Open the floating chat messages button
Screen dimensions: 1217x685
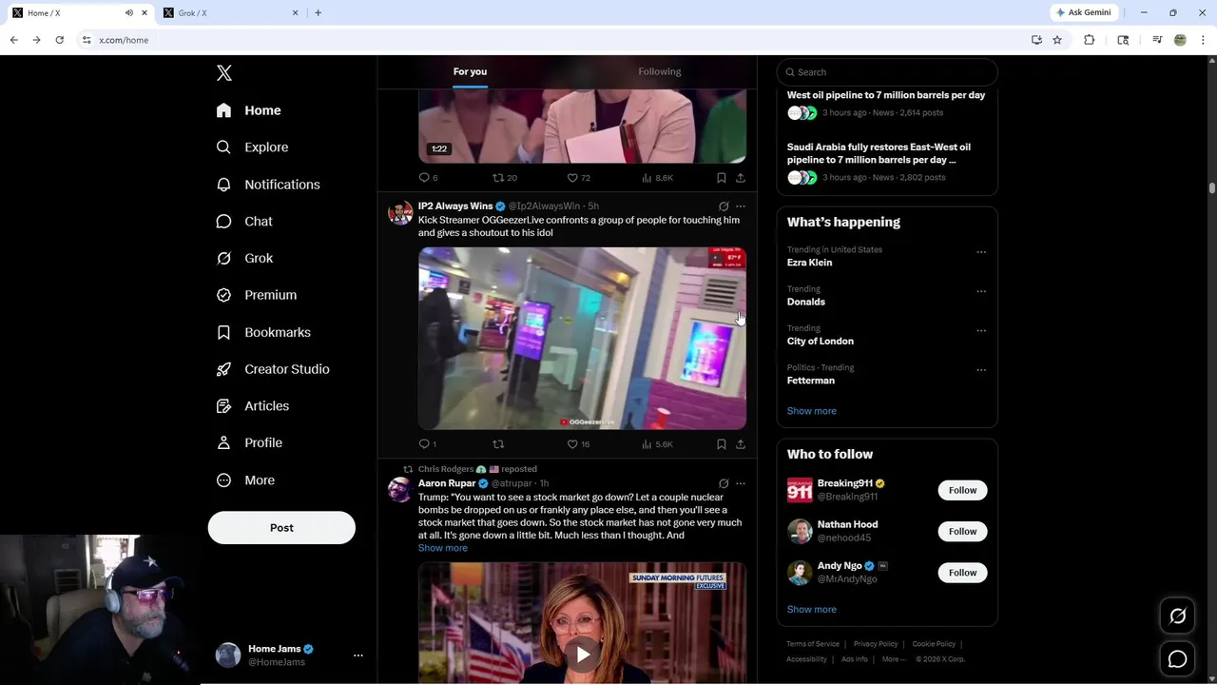click(x=1177, y=659)
